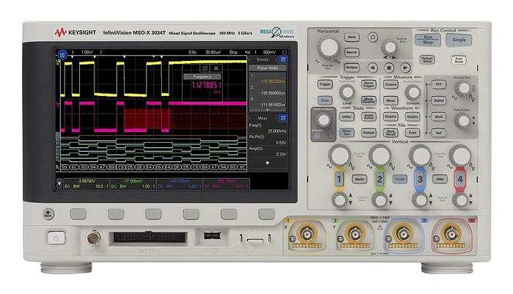Tap the Freq(1) measurement value 25.000kHz
This screenshot has width=513, height=294.
coord(277,131)
